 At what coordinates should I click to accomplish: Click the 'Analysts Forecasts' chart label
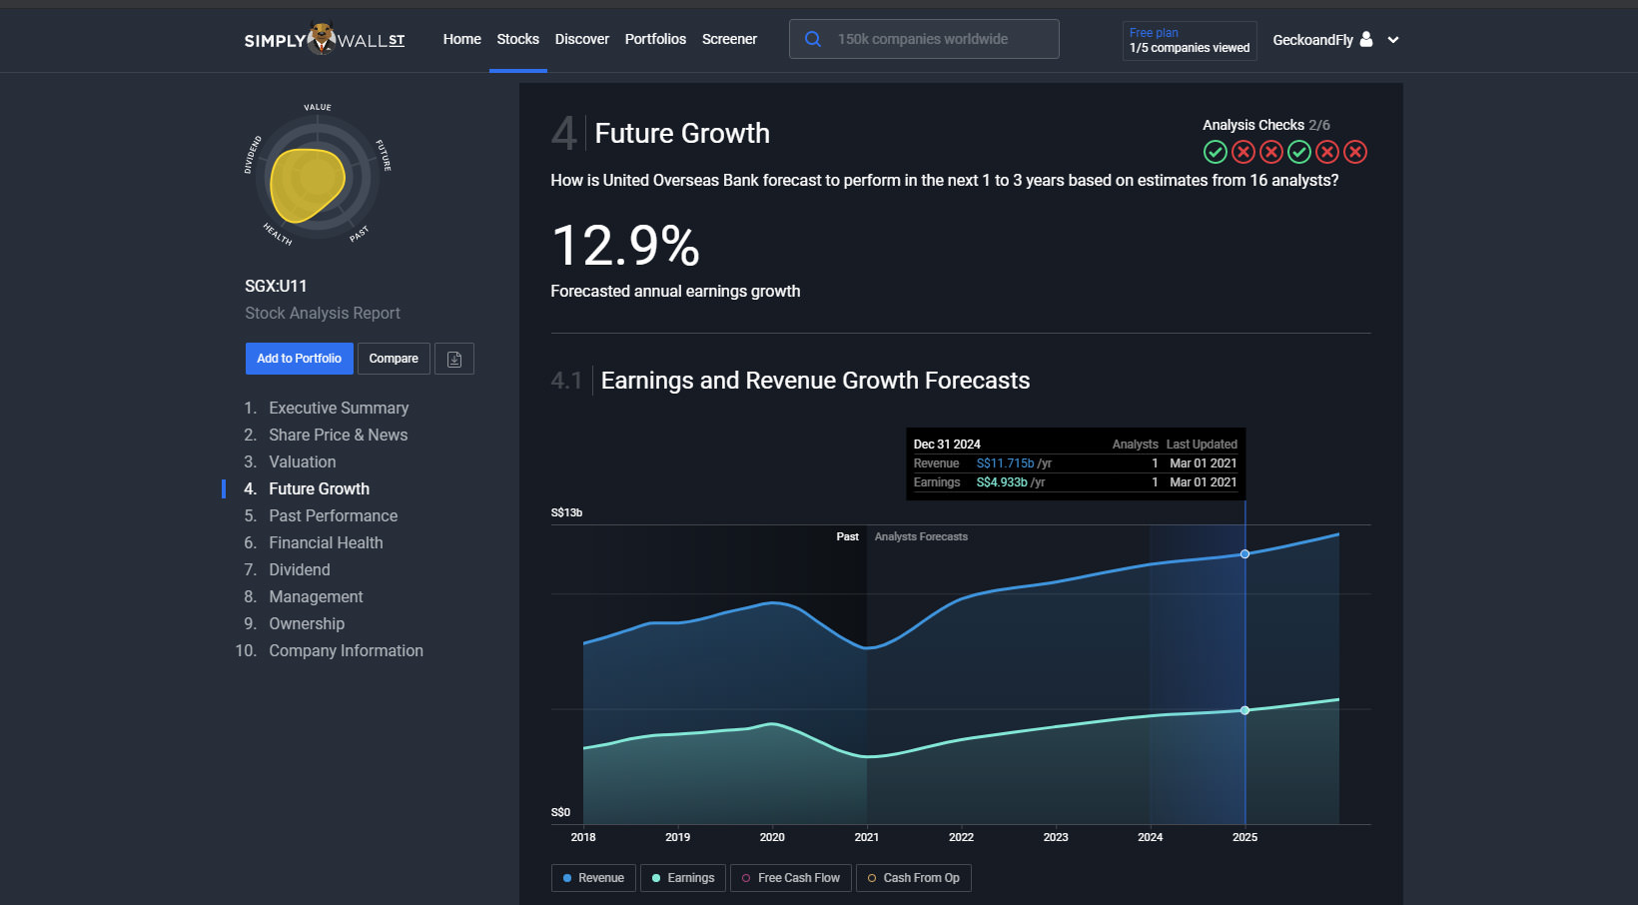pos(921,536)
